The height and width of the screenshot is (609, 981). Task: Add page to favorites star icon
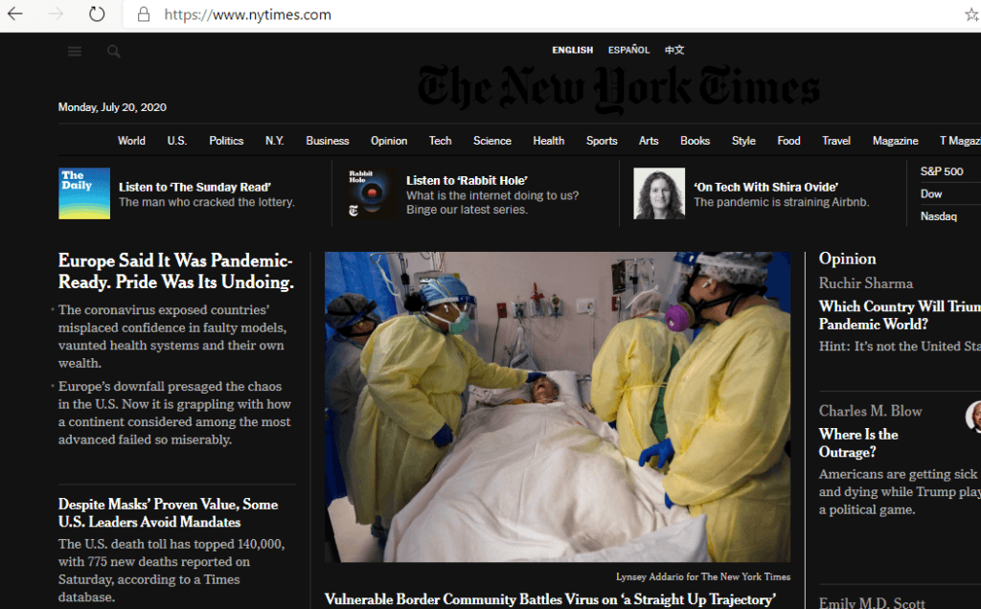971,14
